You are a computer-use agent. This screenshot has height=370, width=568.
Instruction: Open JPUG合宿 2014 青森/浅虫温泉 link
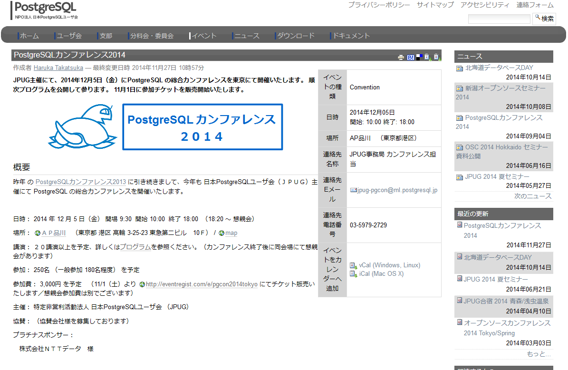click(506, 301)
